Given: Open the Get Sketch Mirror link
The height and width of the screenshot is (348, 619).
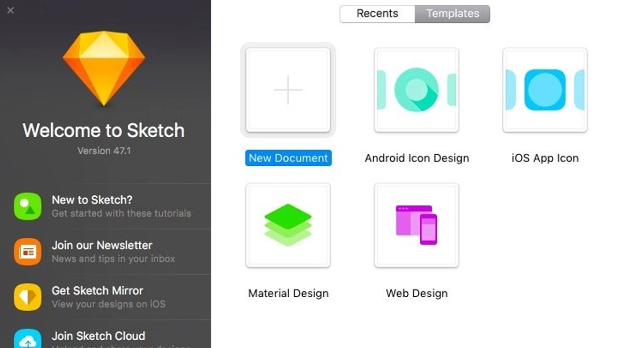Looking at the screenshot, I should 98,290.
